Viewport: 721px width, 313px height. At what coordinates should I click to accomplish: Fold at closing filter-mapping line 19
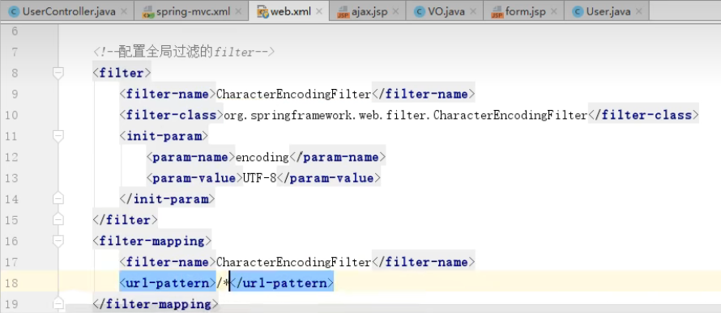58,304
